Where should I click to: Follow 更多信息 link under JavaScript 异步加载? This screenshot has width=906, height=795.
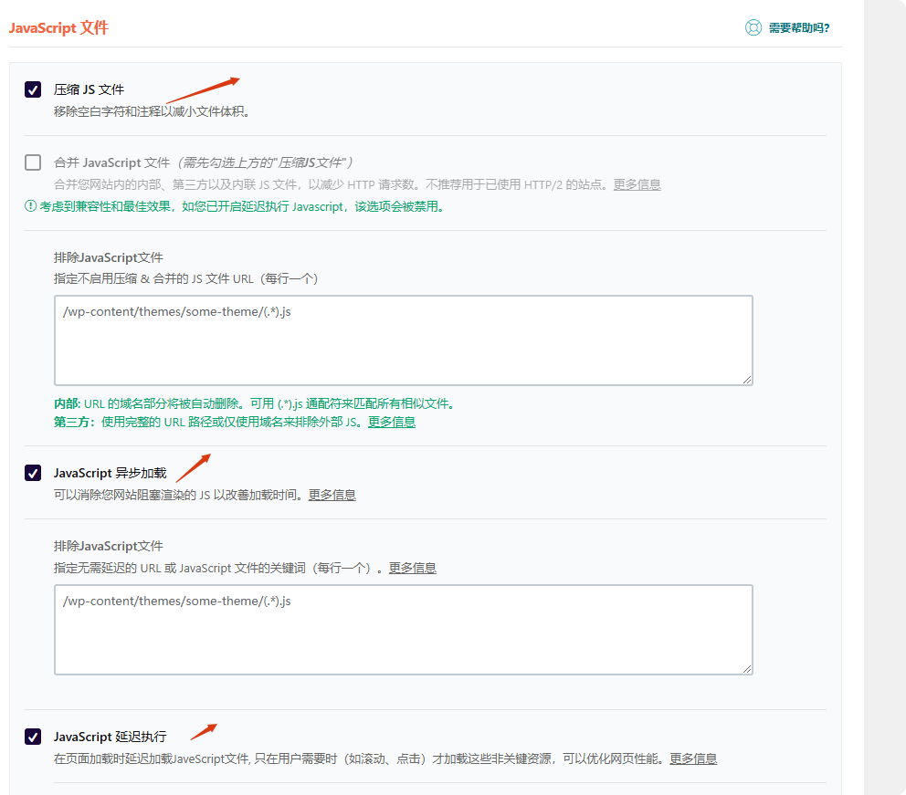pyautogui.click(x=332, y=495)
